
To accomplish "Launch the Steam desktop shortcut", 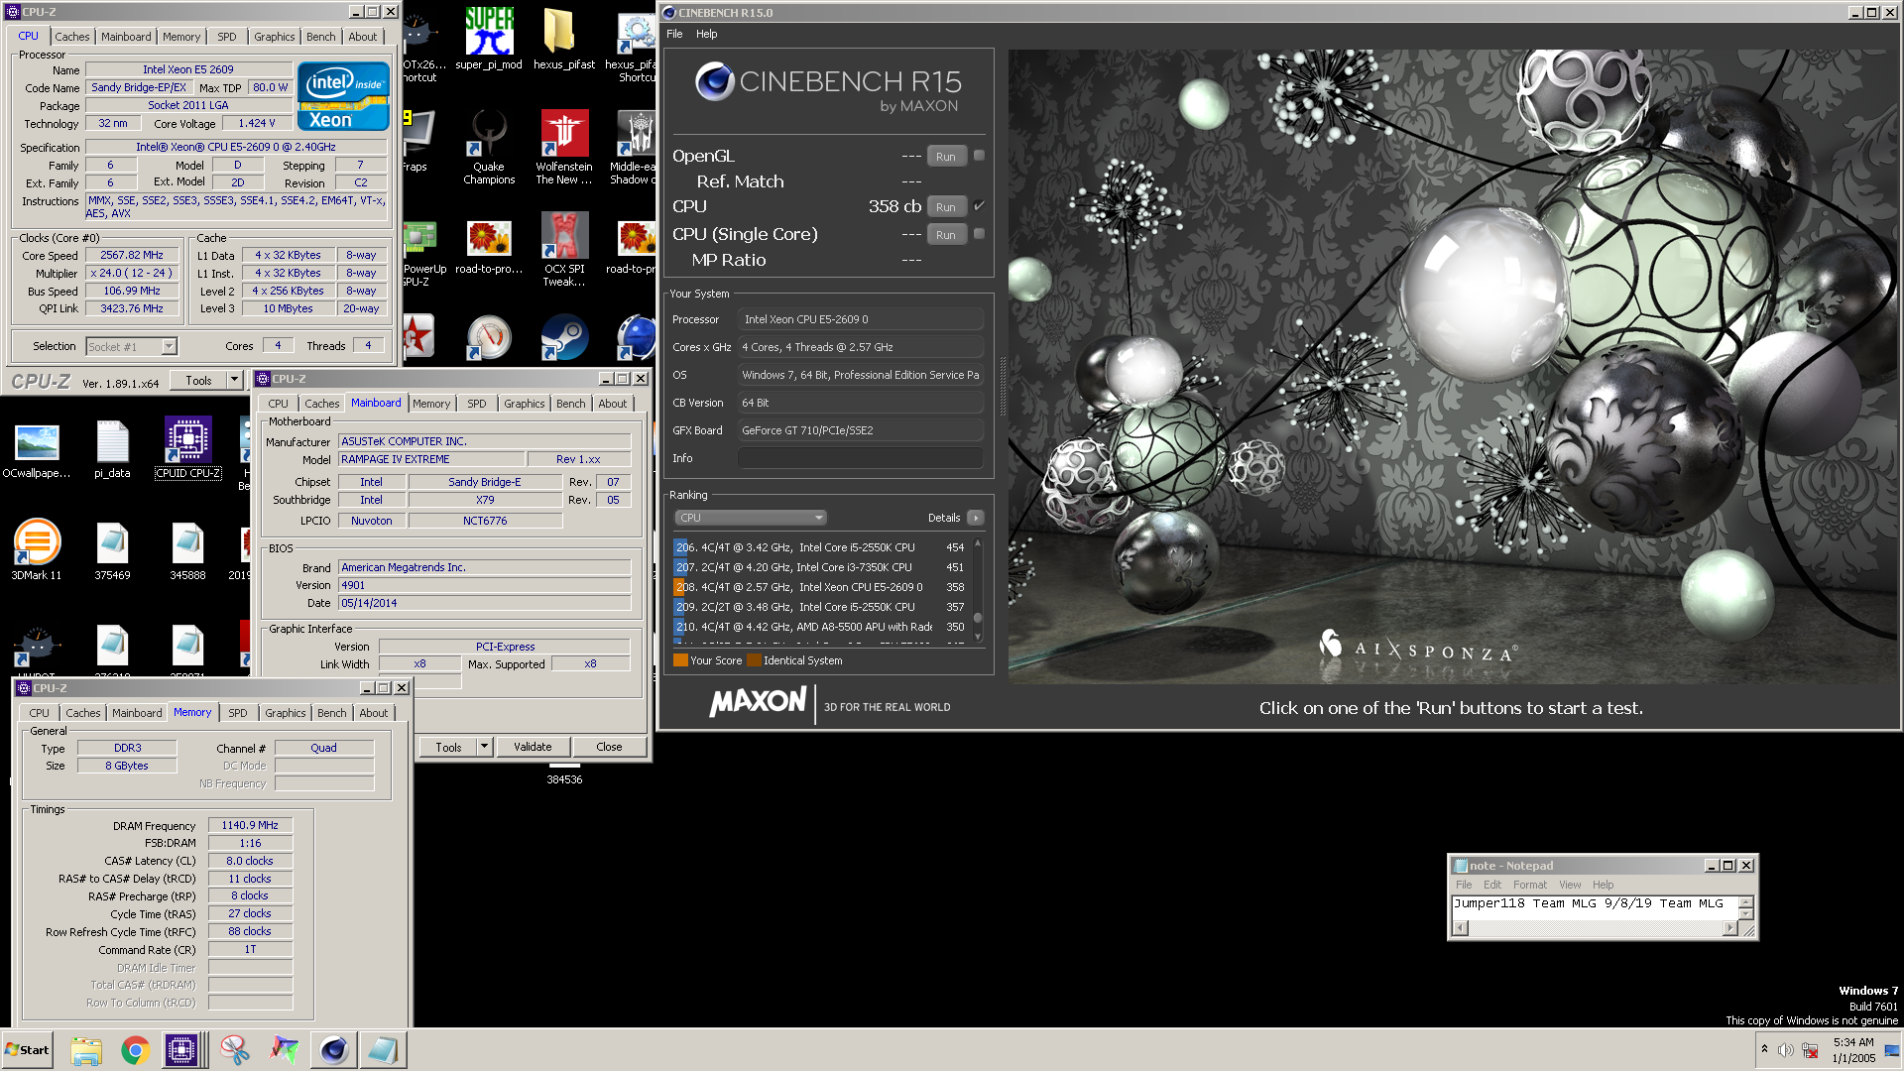I will (x=564, y=337).
